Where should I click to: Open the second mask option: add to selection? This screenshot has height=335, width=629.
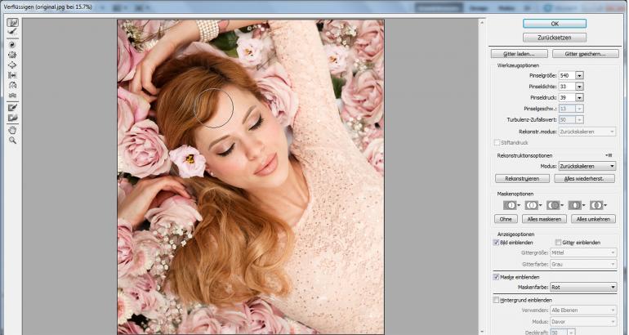click(533, 205)
